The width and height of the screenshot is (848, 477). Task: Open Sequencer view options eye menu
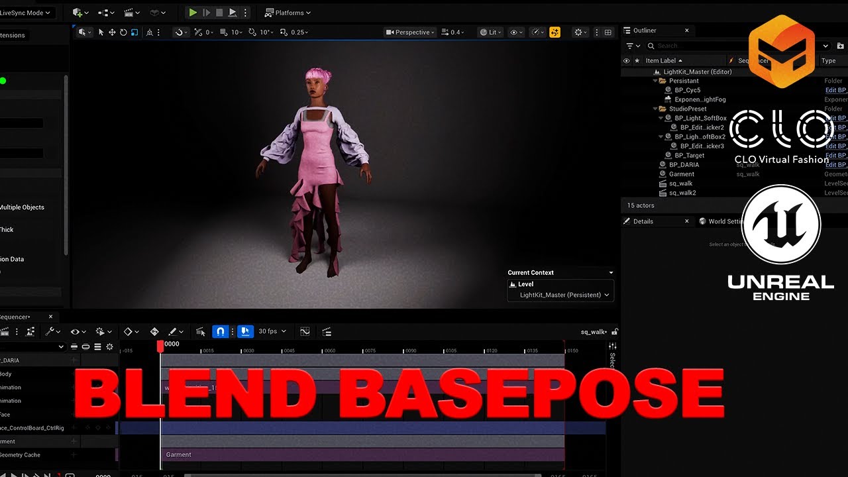pyautogui.click(x=78, y=331)
